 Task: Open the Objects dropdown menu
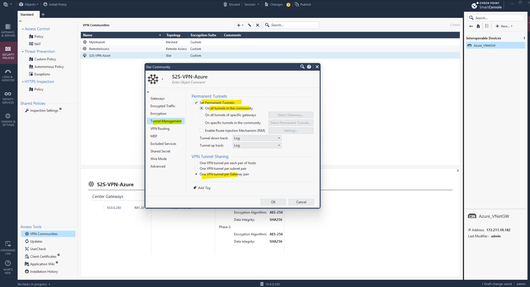pyautogui.click(x=29, y=4)
